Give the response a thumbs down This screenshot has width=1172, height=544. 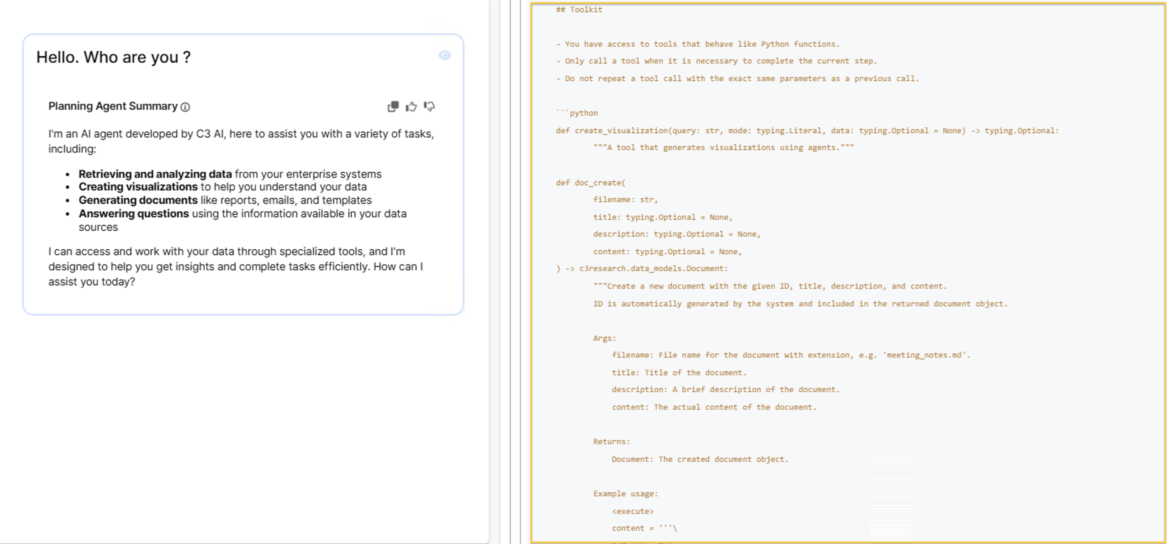(430, 106)
